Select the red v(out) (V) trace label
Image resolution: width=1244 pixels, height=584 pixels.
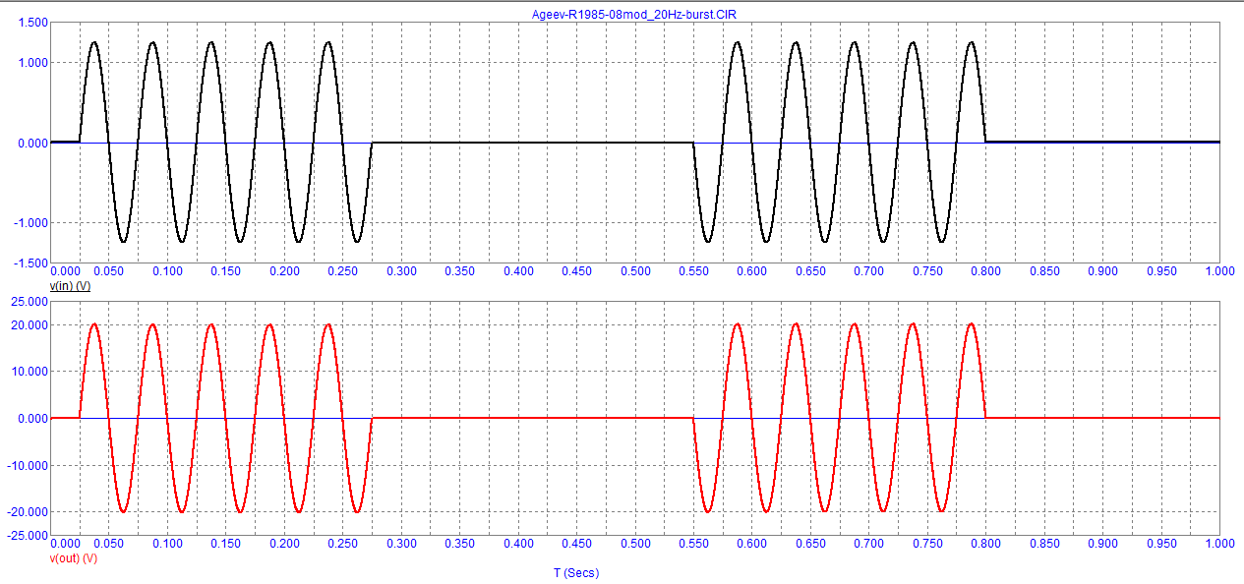(x=74, y=558)
